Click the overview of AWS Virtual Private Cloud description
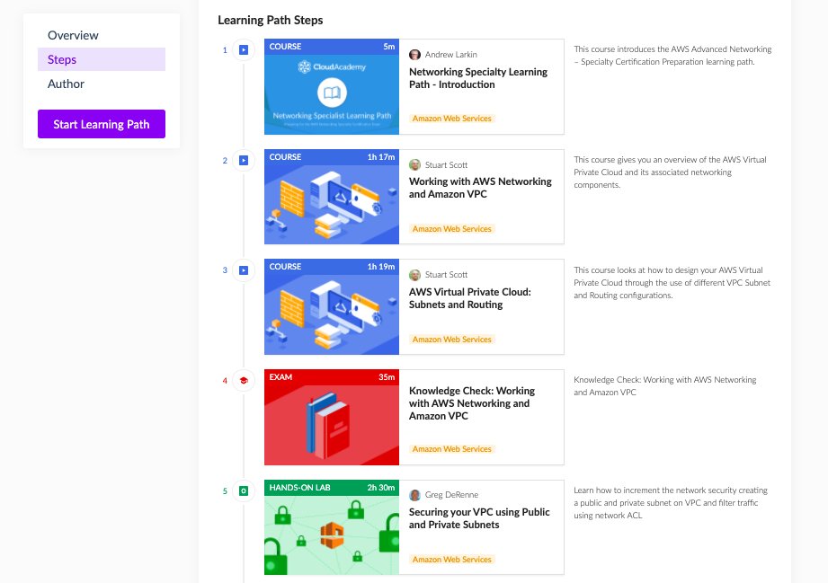This screenshot has width=828, height=583. [x=670, y=172]
